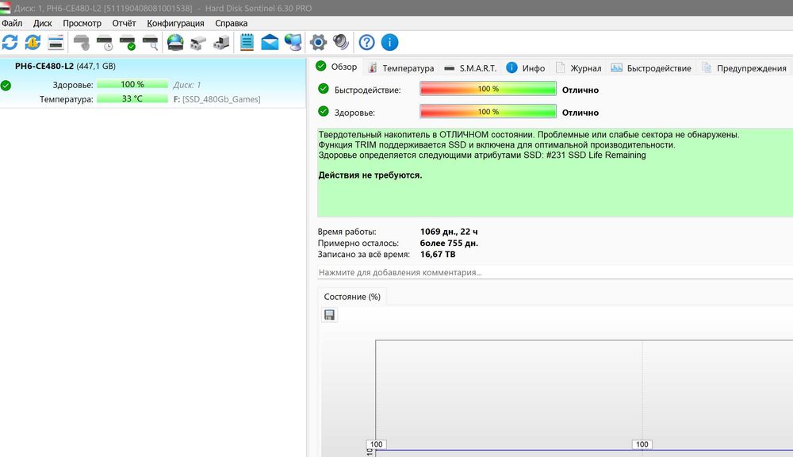
Task: Select disk PH6-CE480-L2 in the list
Action: (153, 83)
